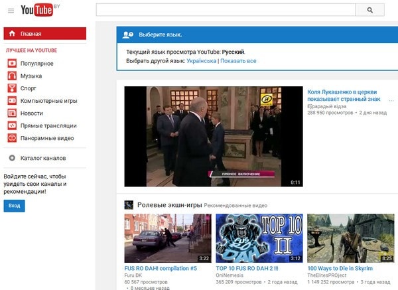This screenshot has width=398, height=290.
Task: Open the Новости section
Action: pyautogui.click(x=32, y=113)
